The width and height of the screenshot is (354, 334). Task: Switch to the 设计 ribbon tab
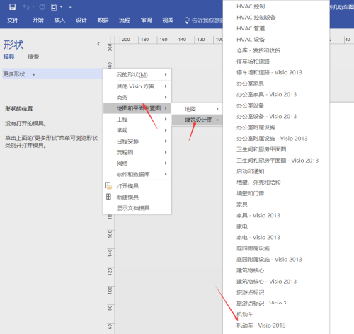[x=81, y=21]
